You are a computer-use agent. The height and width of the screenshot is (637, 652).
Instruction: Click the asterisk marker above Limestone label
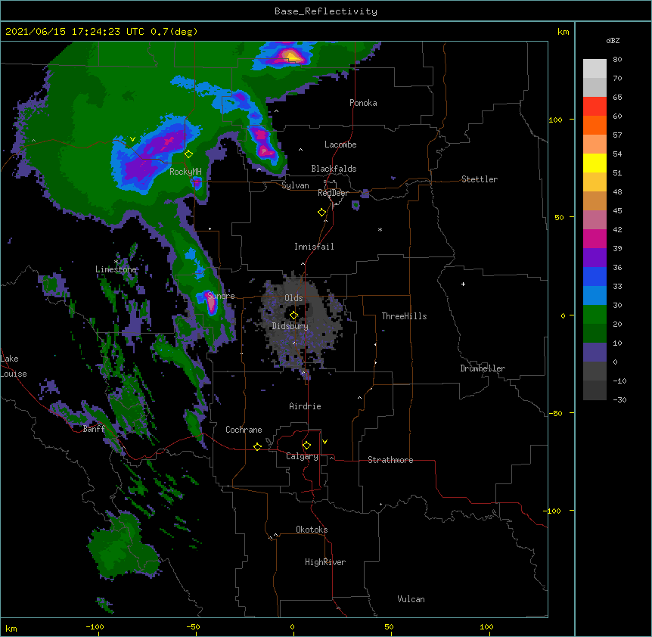(x=116, y=262)
